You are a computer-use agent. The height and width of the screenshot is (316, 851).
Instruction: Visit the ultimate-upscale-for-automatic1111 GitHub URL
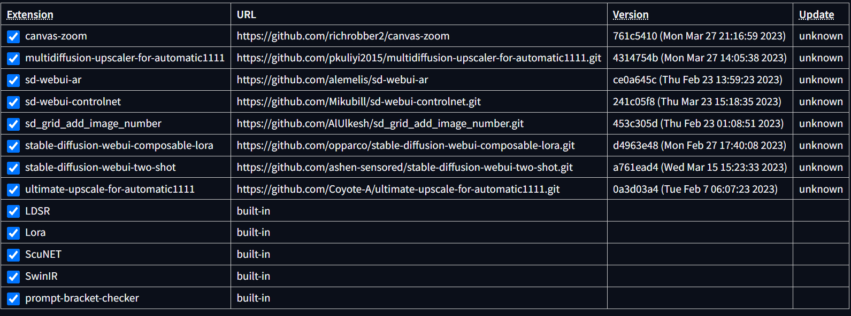(398, 189)
